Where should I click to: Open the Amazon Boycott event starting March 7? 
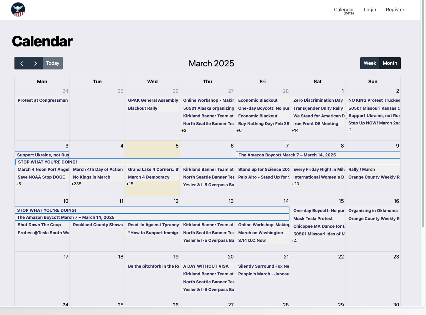tap(287, 155)
